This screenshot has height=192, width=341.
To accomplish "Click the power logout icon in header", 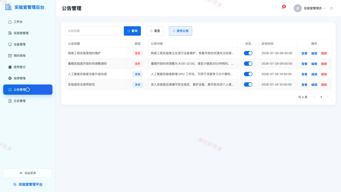I will tap(332, 8).
